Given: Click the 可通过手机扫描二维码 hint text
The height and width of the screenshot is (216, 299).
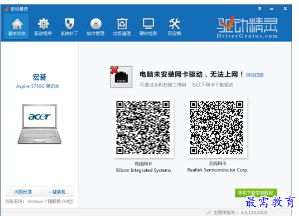Looking at the screenshot, I should coord(186,85).
